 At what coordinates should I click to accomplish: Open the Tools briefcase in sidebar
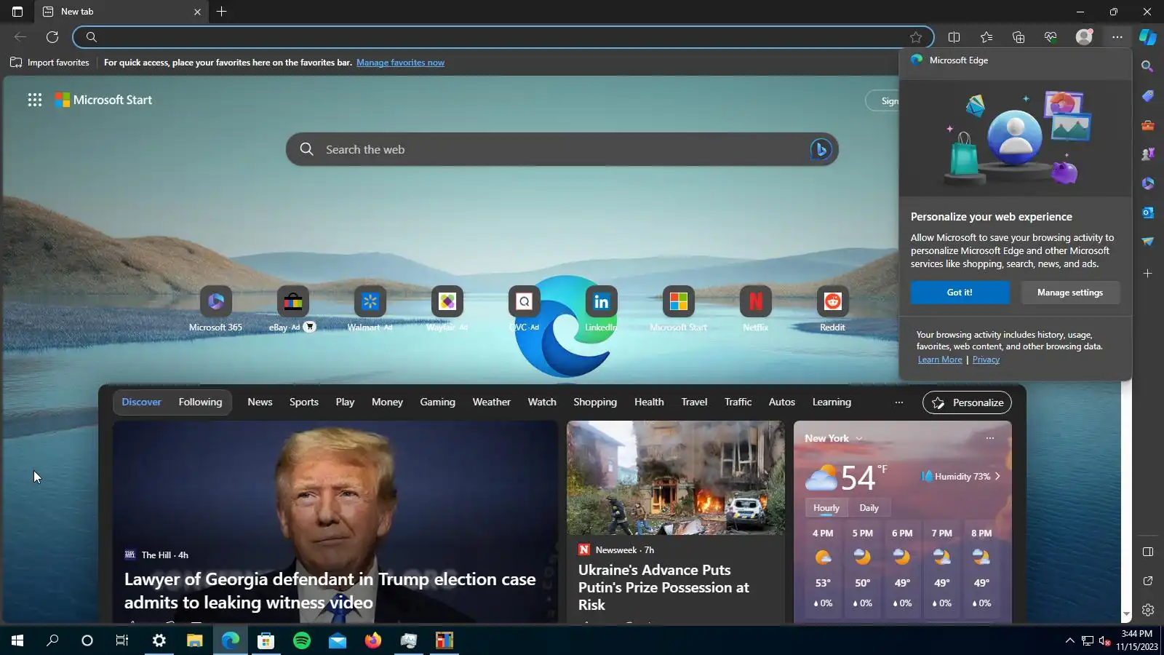coord(1147,125)
